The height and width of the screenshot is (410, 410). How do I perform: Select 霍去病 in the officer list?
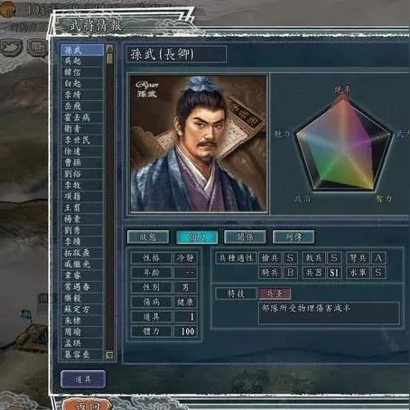point(82,117)
